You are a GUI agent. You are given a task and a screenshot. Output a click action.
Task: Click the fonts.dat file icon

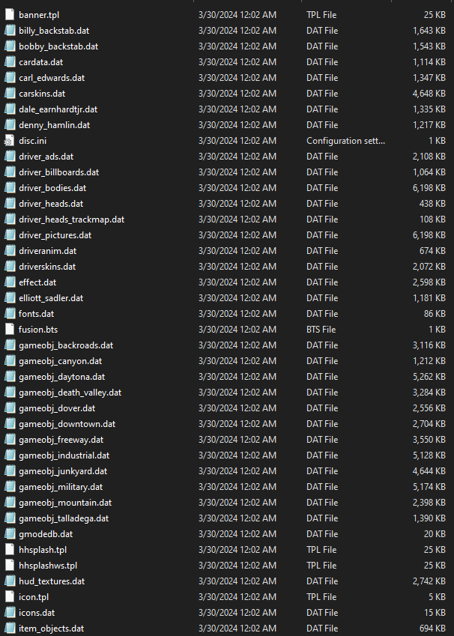[10, 314]
